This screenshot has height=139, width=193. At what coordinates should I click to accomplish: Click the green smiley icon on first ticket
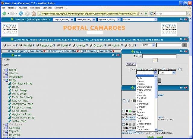click(130, 111)
